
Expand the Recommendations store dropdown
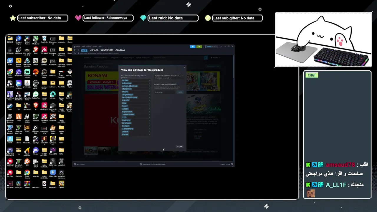point(101,58)
